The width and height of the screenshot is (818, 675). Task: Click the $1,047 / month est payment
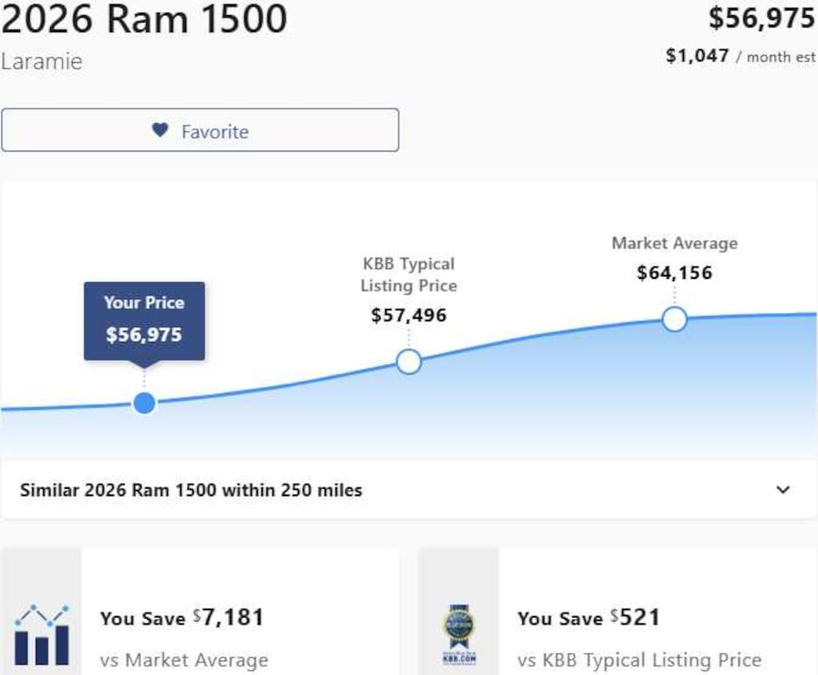741,56
